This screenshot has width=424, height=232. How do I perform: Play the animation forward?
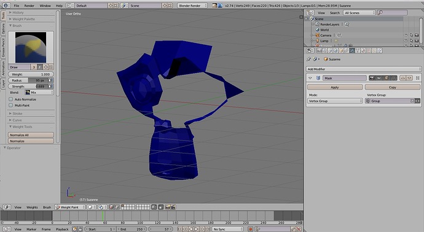(197, 229)
